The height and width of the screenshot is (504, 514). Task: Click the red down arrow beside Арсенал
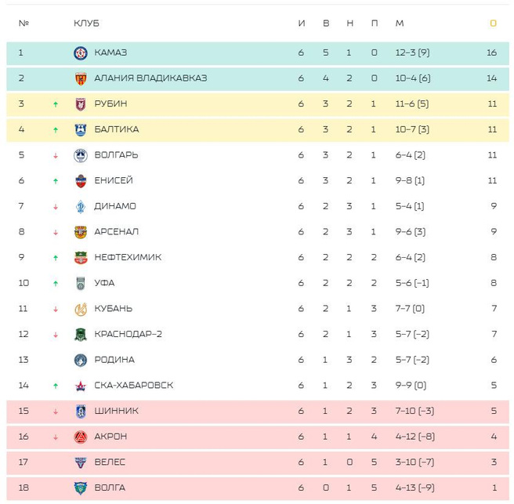coord(56,233)
